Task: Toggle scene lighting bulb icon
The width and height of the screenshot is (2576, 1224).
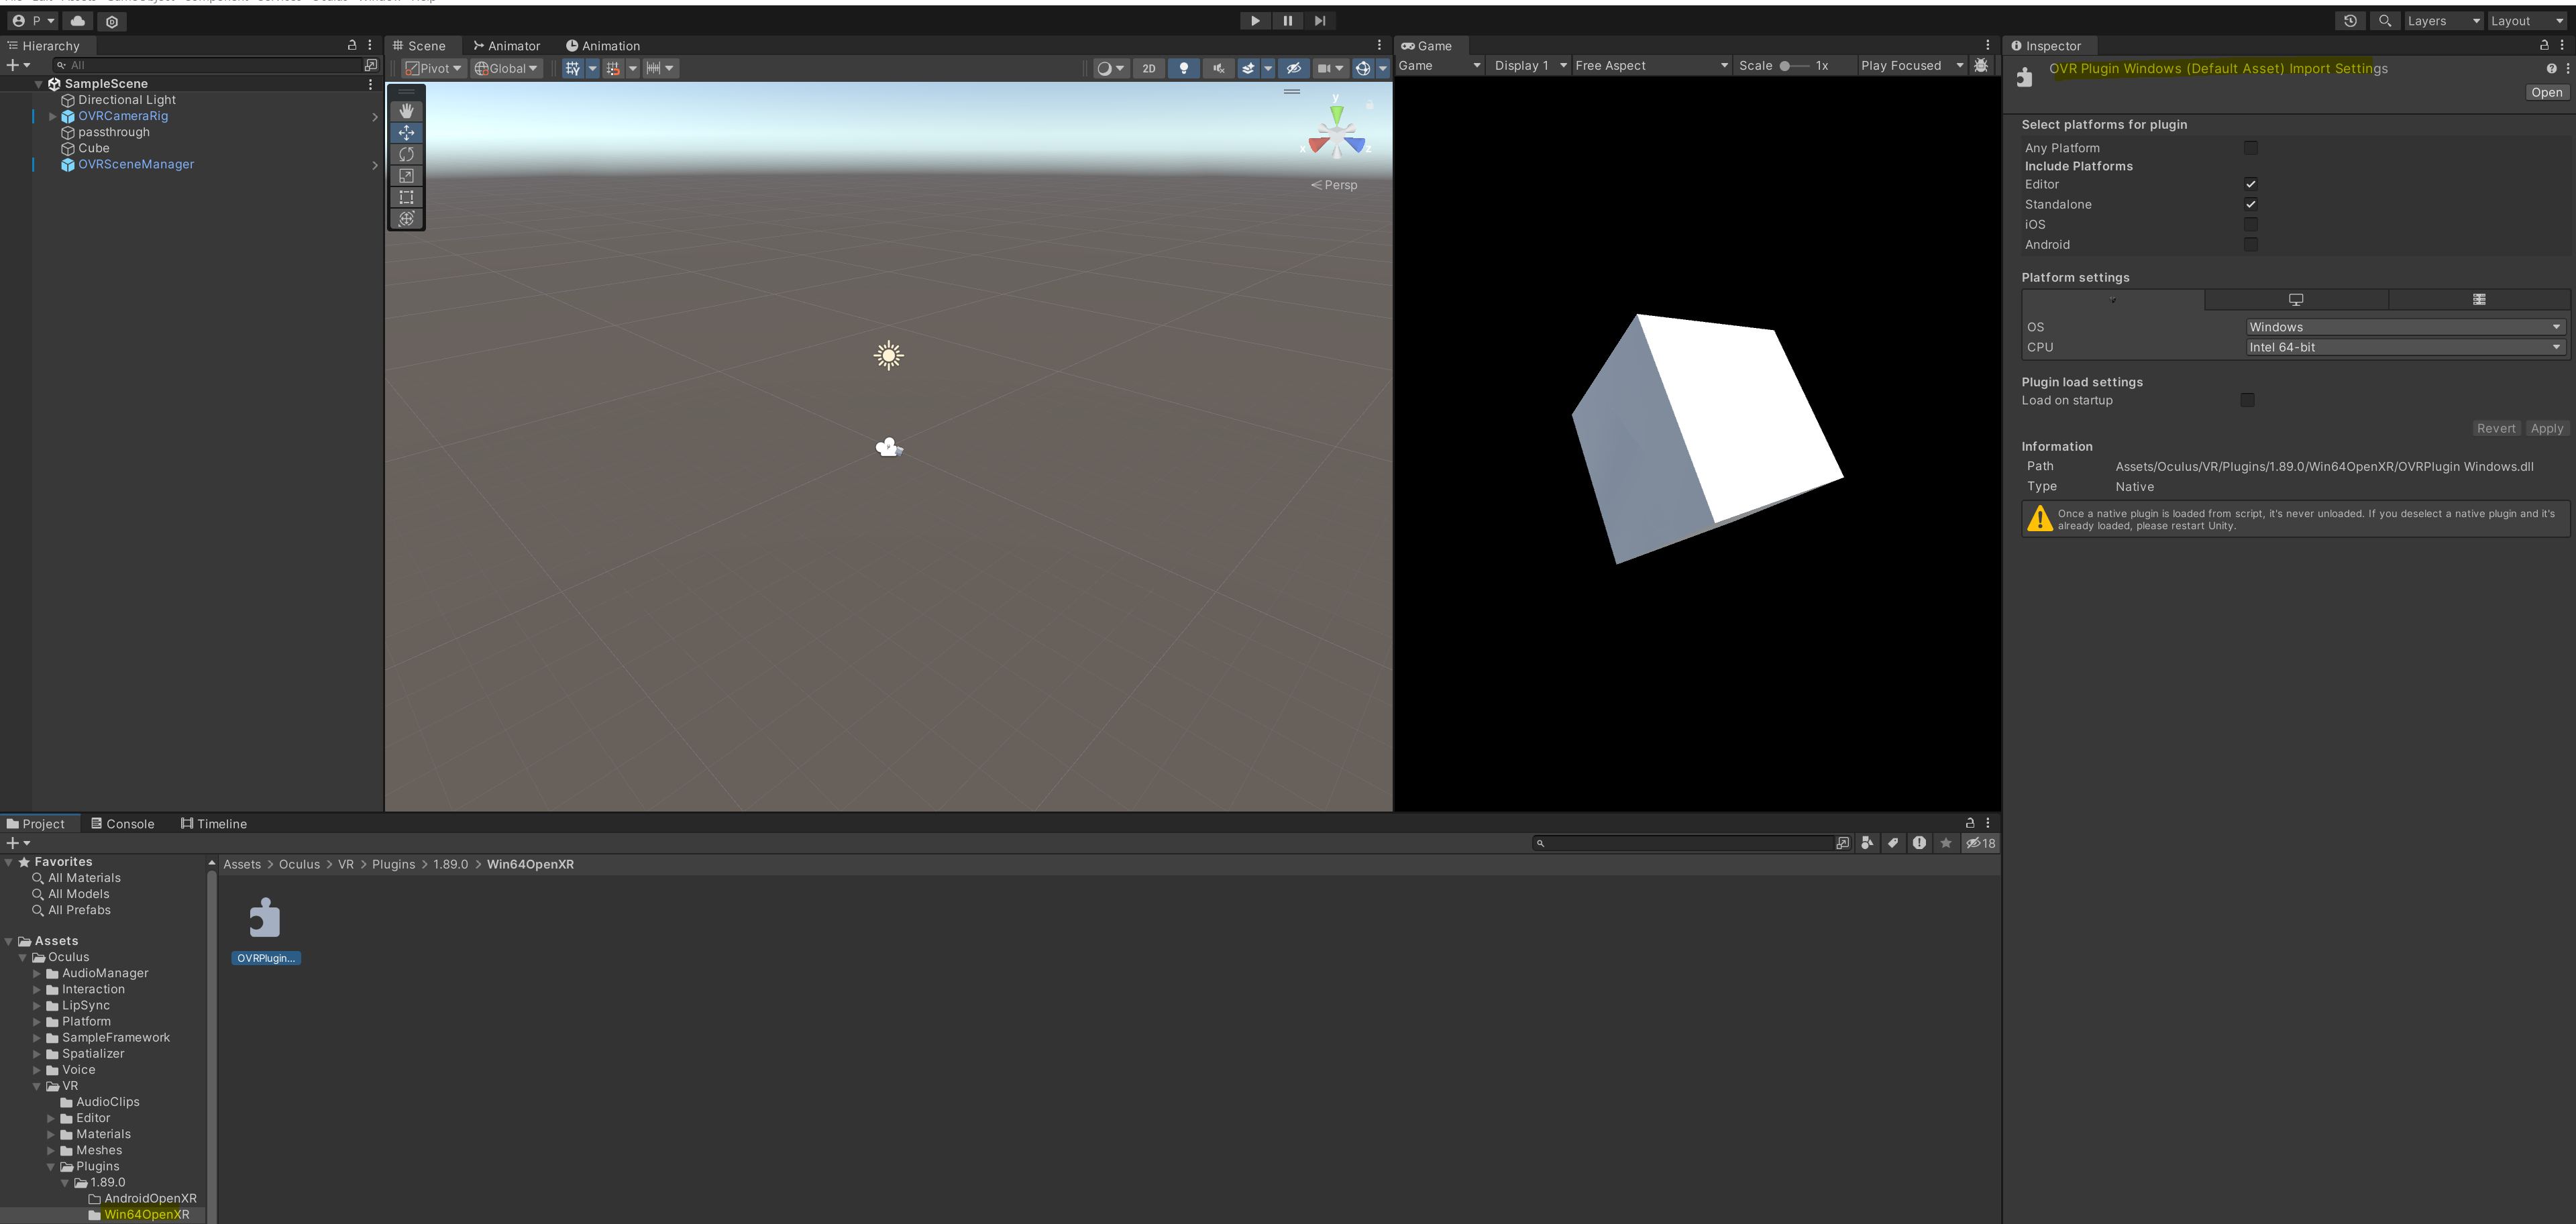Action: 1183,68
